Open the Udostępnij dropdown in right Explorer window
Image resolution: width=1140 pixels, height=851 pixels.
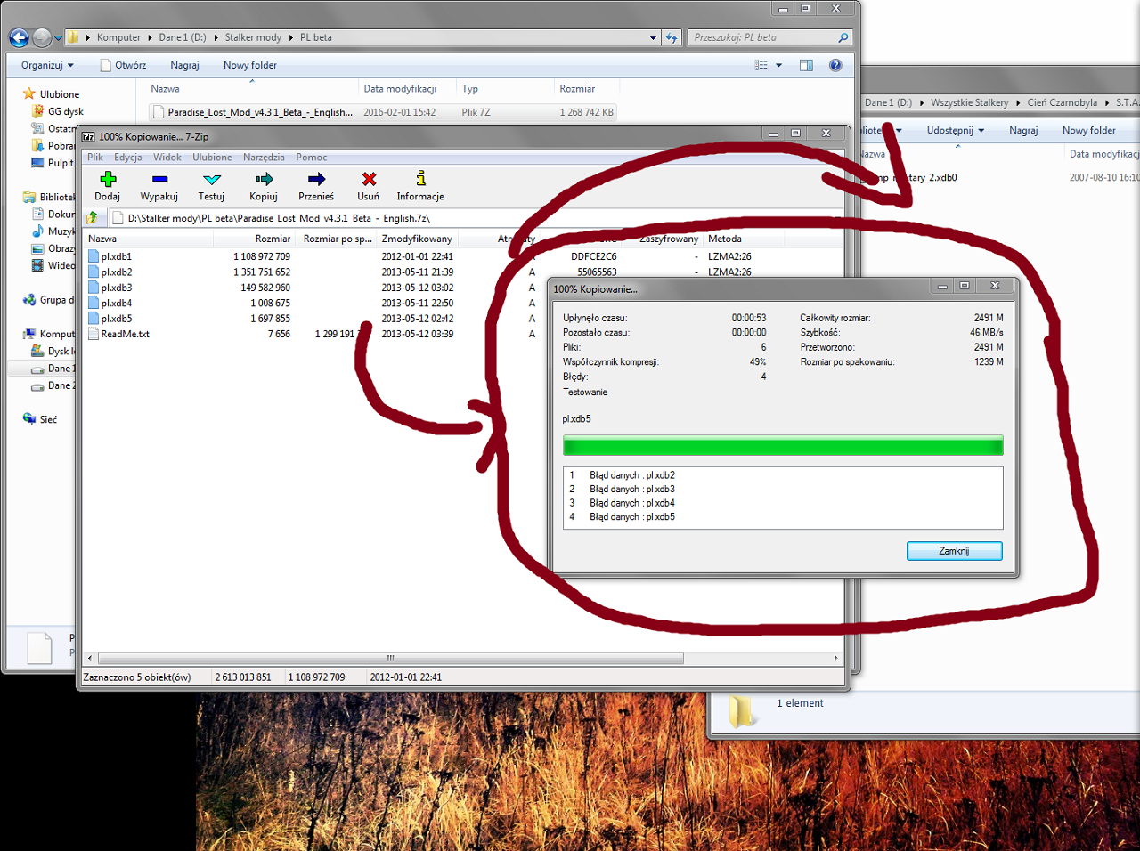956,130
